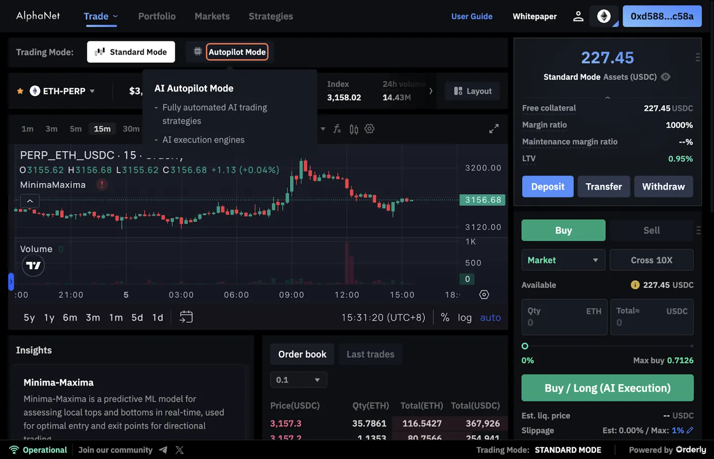
Task: Open chart settings gear icon
Action: point(370,129)
